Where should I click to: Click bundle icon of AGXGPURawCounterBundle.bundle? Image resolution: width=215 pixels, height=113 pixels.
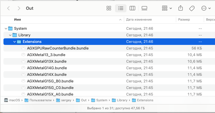click(23, 48)
